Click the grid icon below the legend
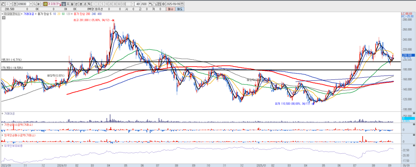The width and height of the screenshot is (416, 167). click(3, 18)
